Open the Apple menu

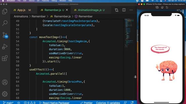[x=3, y=1]
